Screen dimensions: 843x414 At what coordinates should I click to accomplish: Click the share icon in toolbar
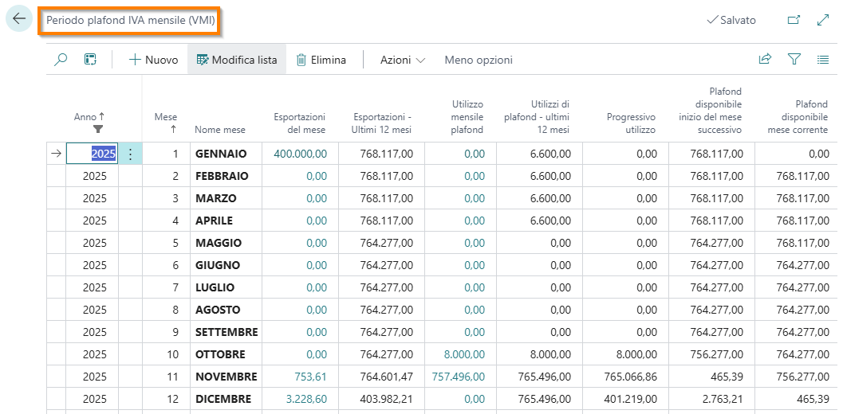pyautogui.click(x=765, y=60)
